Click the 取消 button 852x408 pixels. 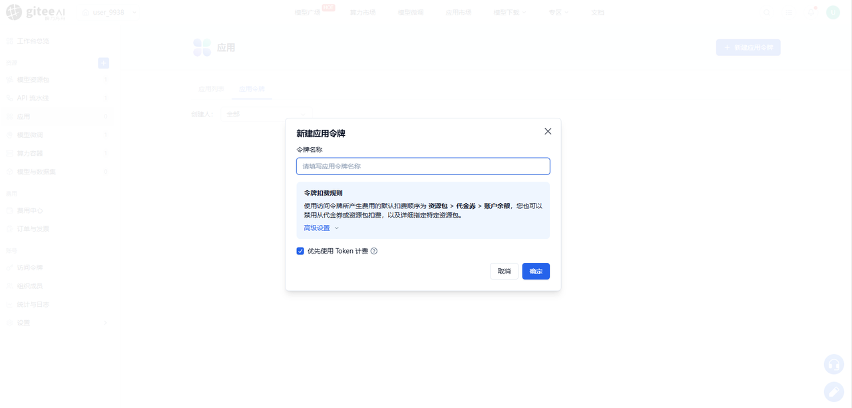coord(504,271)
